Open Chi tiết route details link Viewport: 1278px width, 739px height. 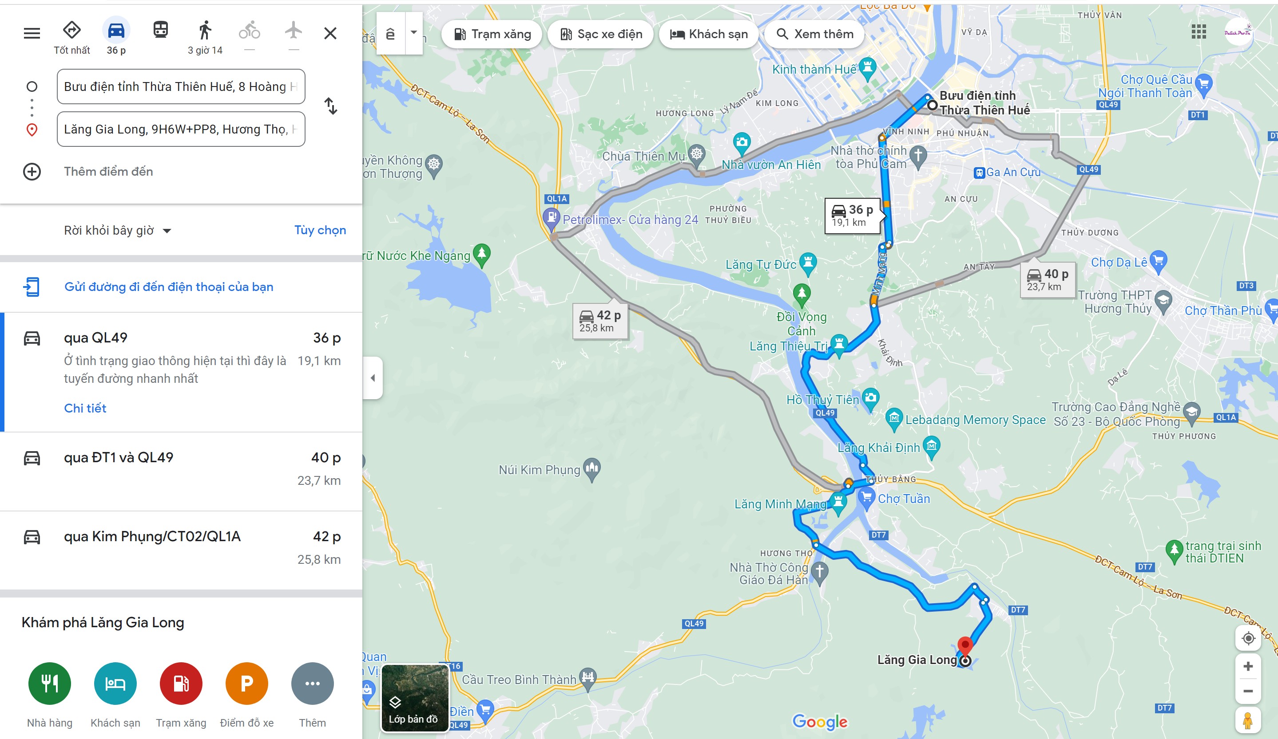click(85, 408)
